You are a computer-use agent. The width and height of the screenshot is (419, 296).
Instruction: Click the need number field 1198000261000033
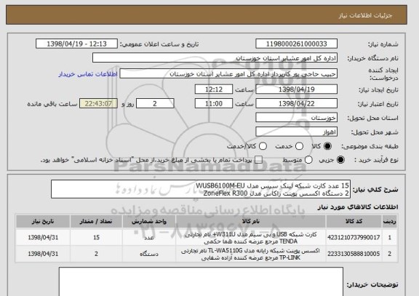click(296, 44)
